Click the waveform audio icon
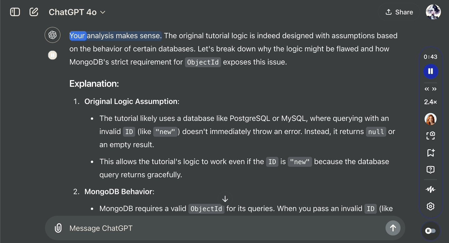The image size is (449, 243). pyautogui.click(x=431, y=189)
